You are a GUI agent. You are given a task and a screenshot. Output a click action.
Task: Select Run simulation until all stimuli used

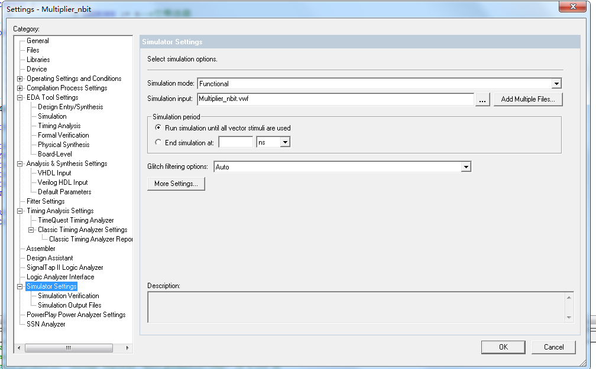point(158,128)
